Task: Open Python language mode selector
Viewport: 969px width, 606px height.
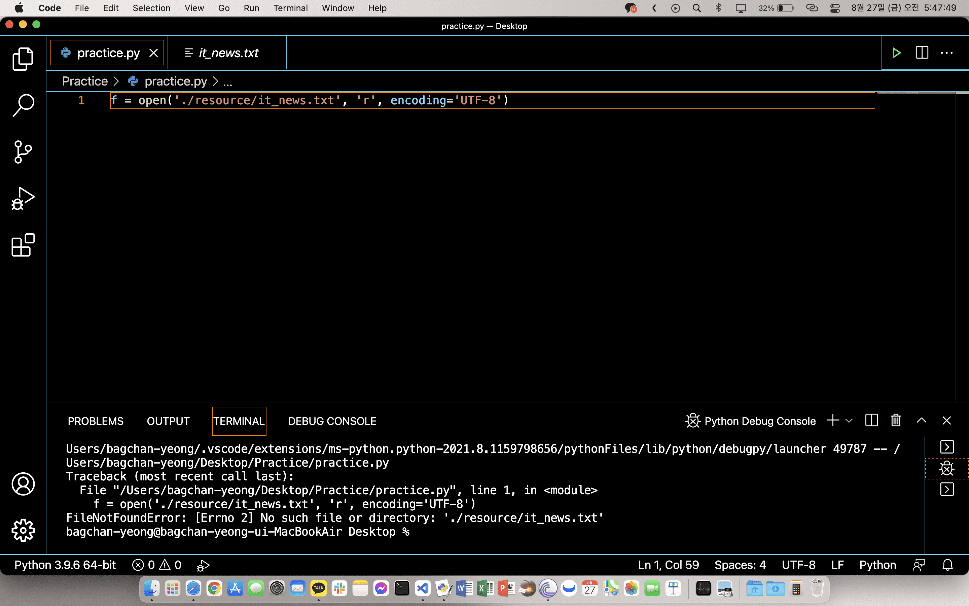Action: [877, 565]
